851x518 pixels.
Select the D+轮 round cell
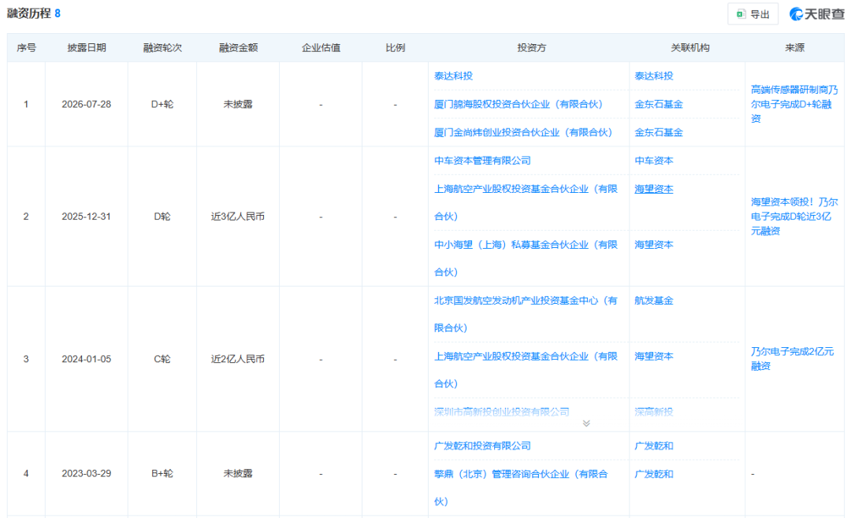162,104
